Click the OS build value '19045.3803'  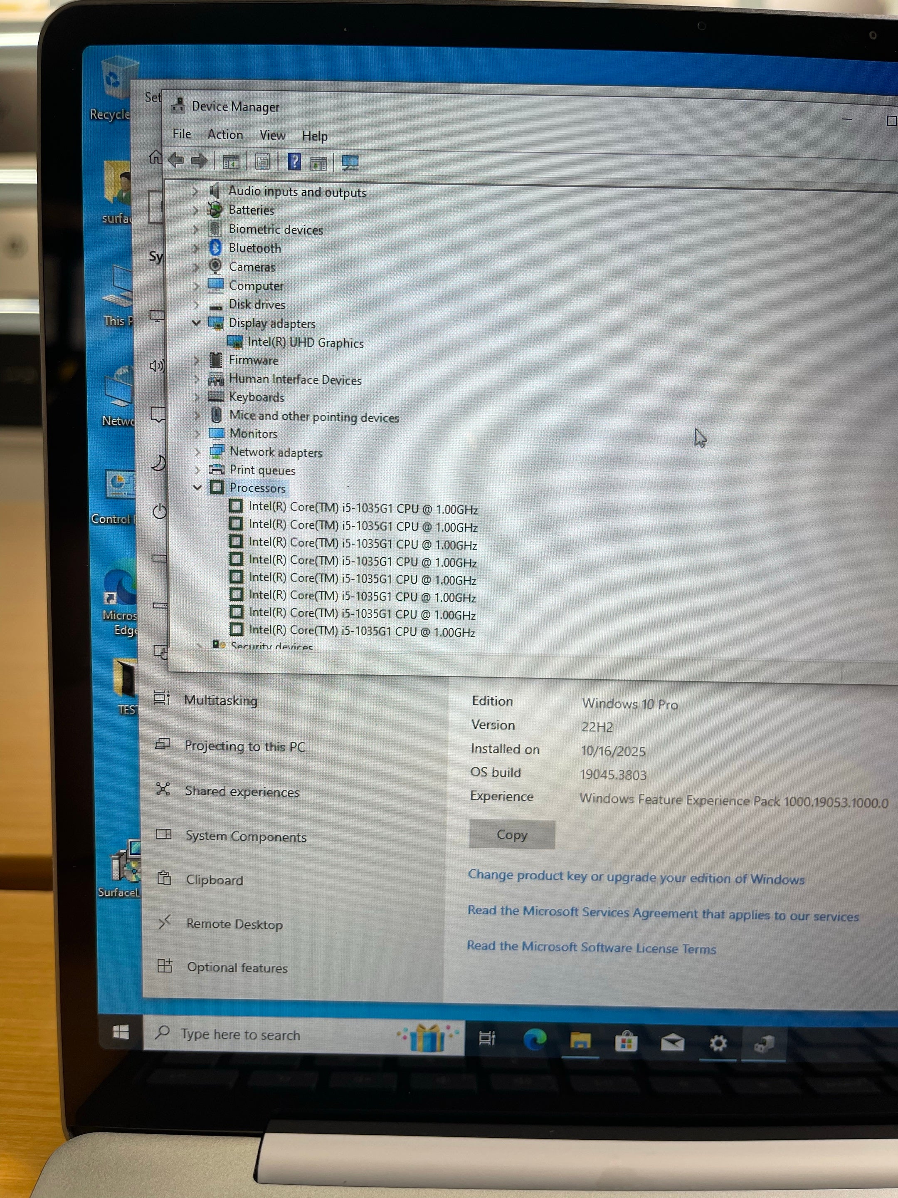613,775
